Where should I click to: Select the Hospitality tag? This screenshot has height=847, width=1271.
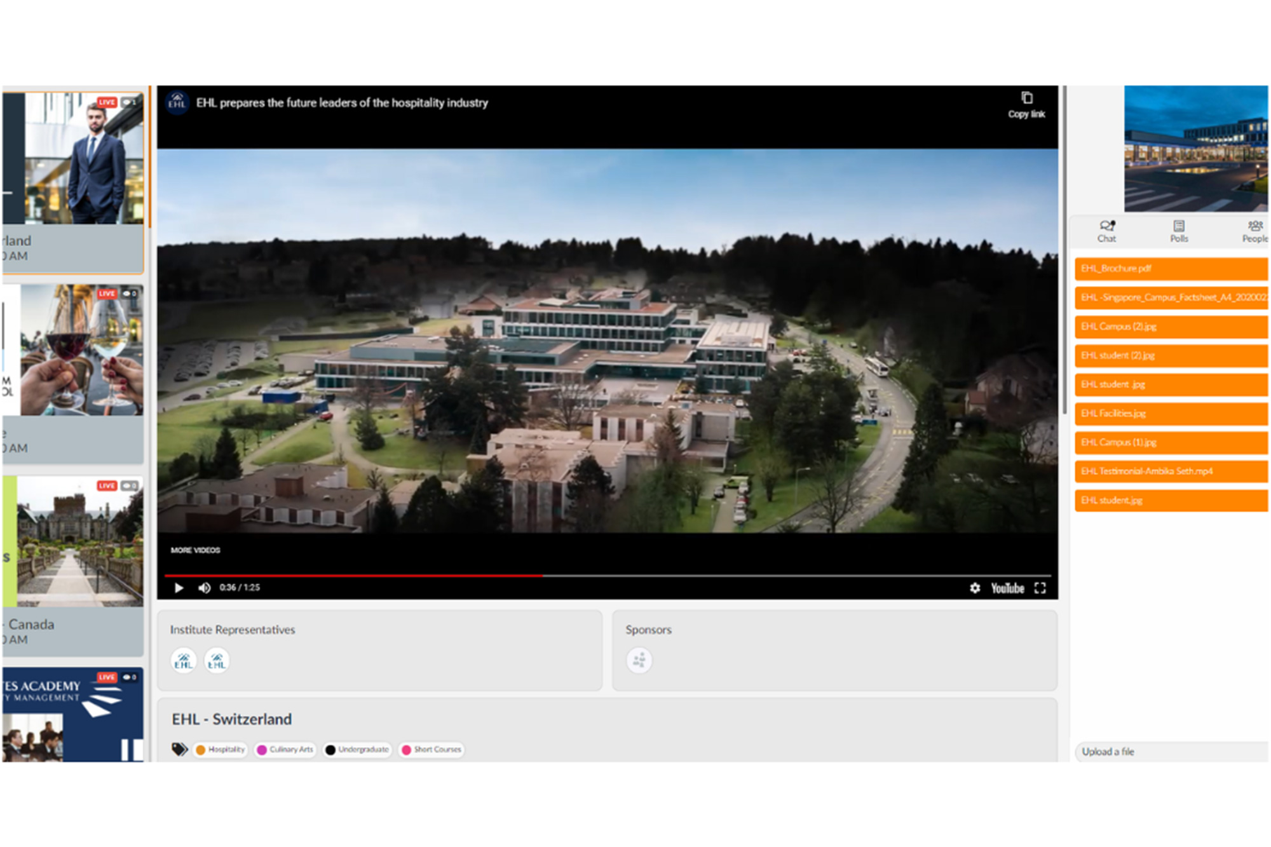221,750
